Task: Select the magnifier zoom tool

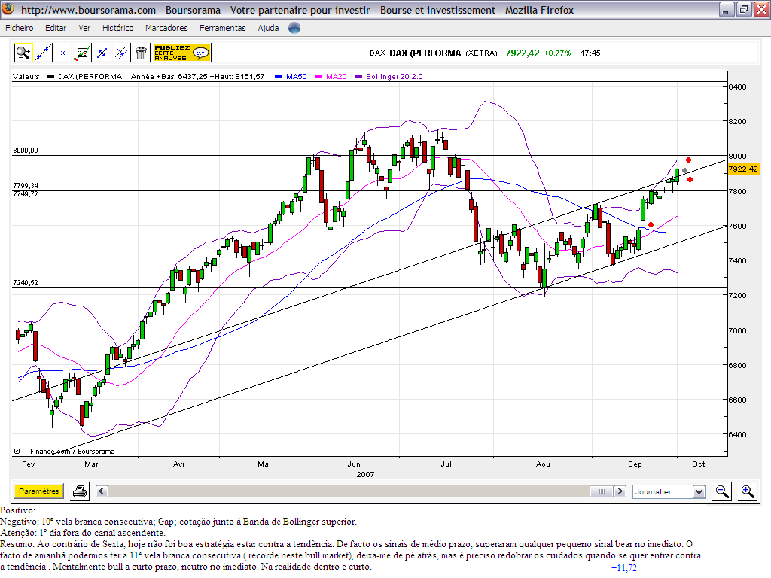Action: pyautogui.click(x=23, y=53)
